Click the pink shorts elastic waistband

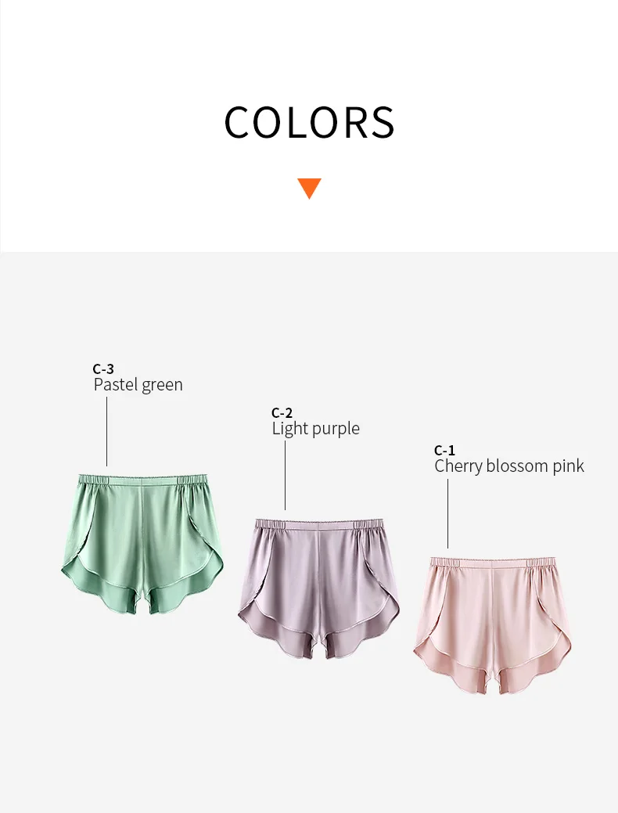pyautogui.click(x=493, y=563)
